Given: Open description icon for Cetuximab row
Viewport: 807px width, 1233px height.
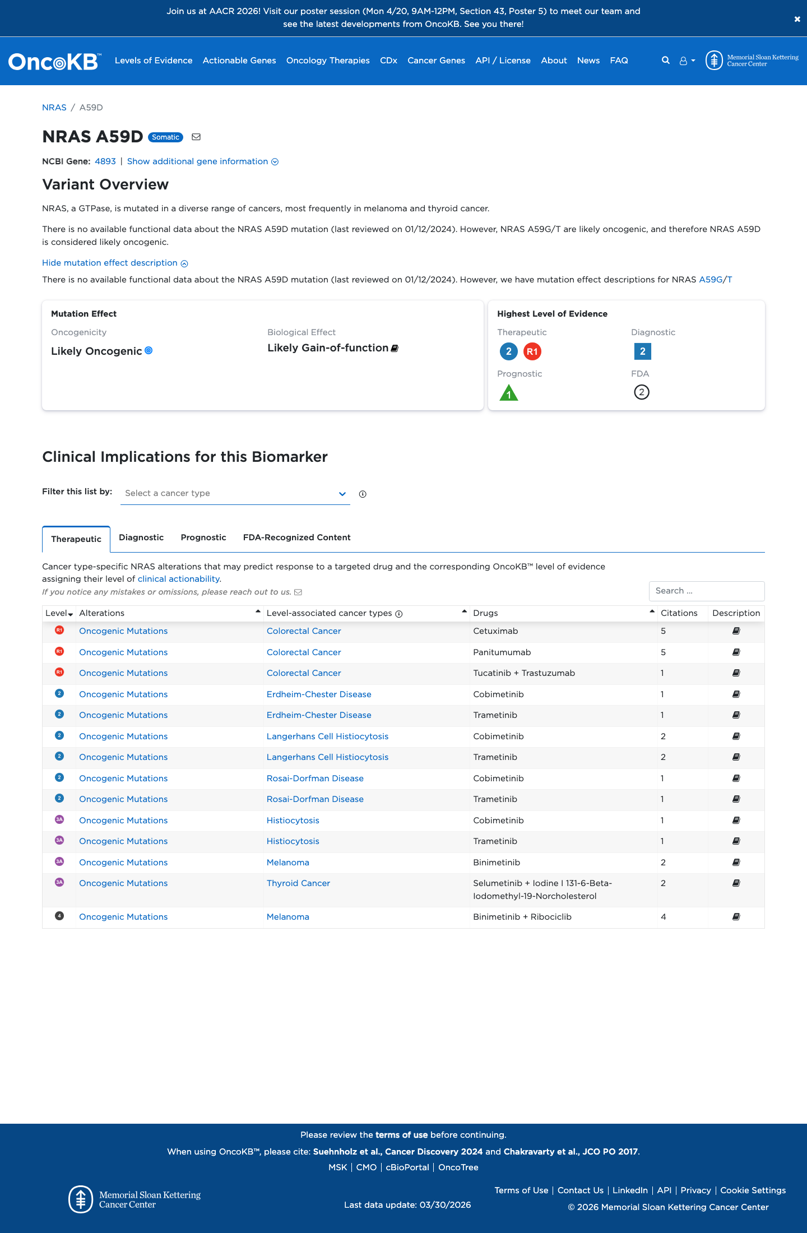Looking at the screenshot, I should (x=736, y=631).
